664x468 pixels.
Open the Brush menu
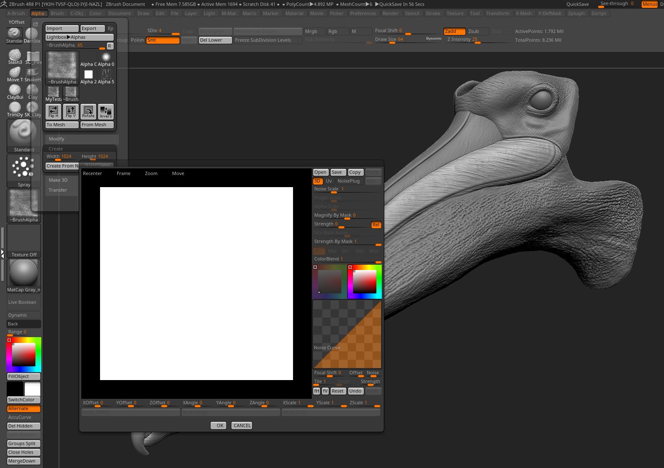tap(57, 13)
